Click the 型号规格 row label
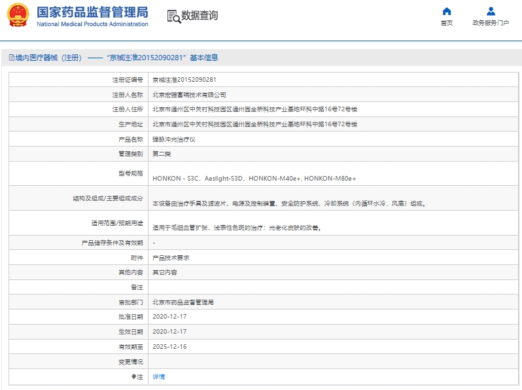Viewport: 522px width, 390px height. [131, 173]
